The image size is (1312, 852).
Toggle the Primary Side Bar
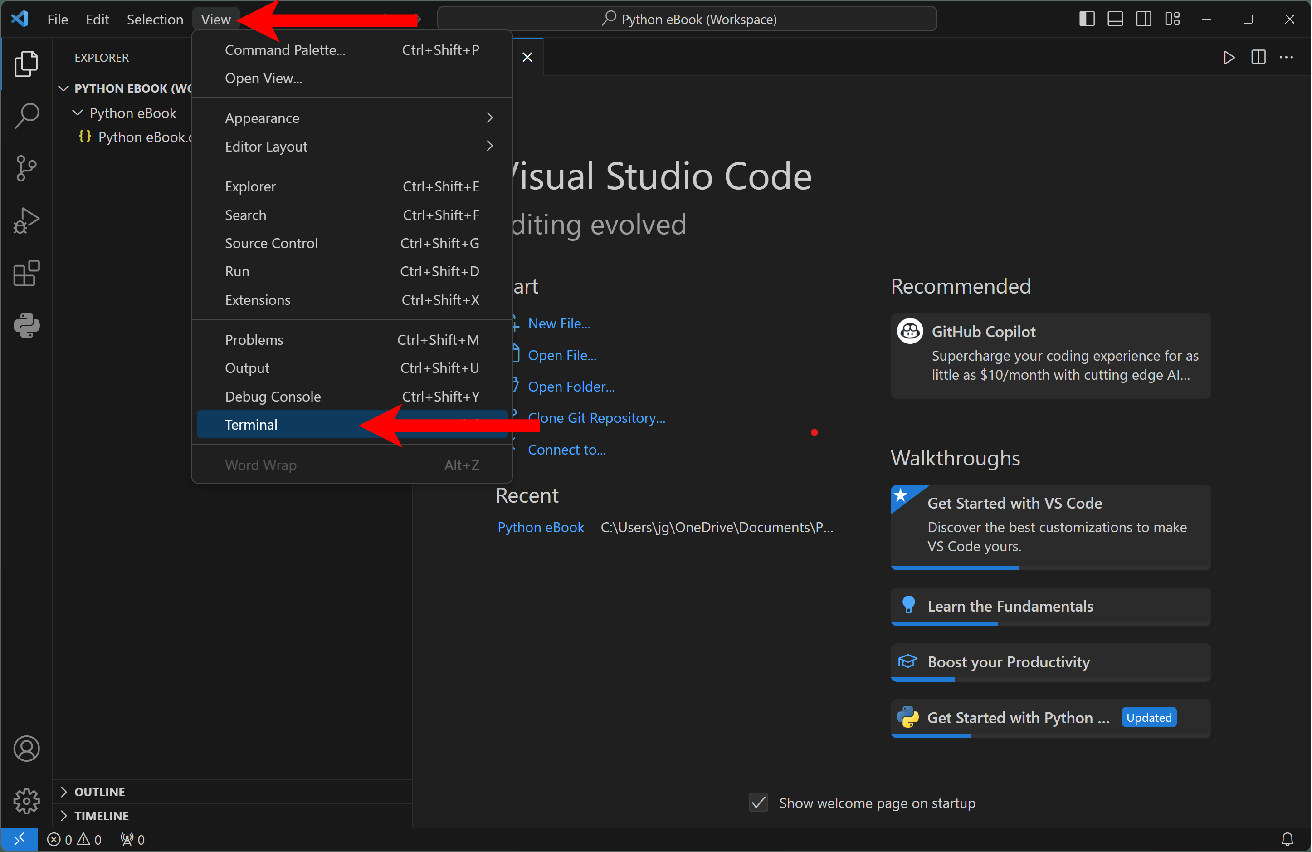point(1087,19)
